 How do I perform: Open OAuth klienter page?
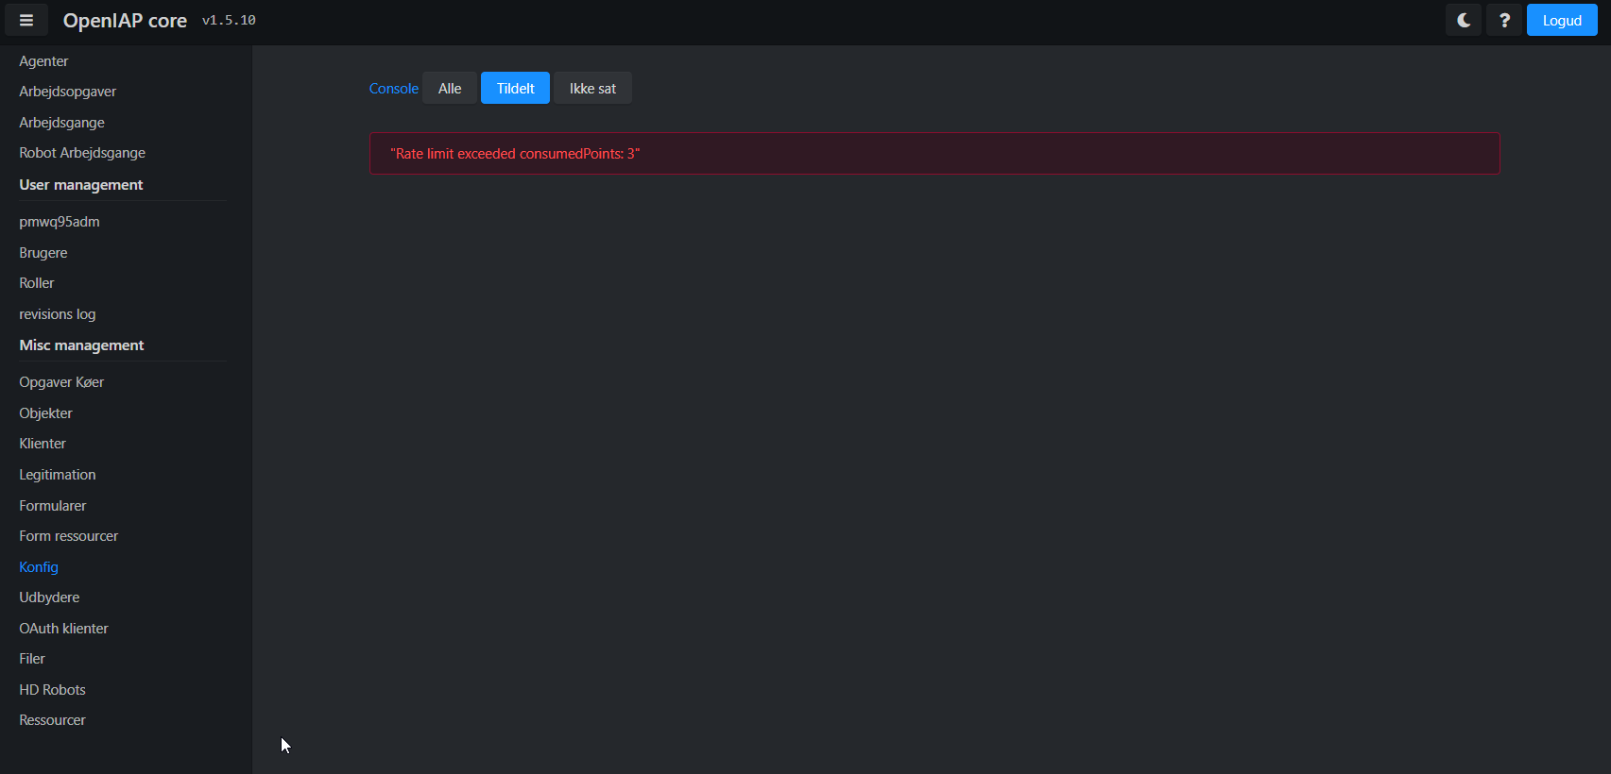point(63,629)
